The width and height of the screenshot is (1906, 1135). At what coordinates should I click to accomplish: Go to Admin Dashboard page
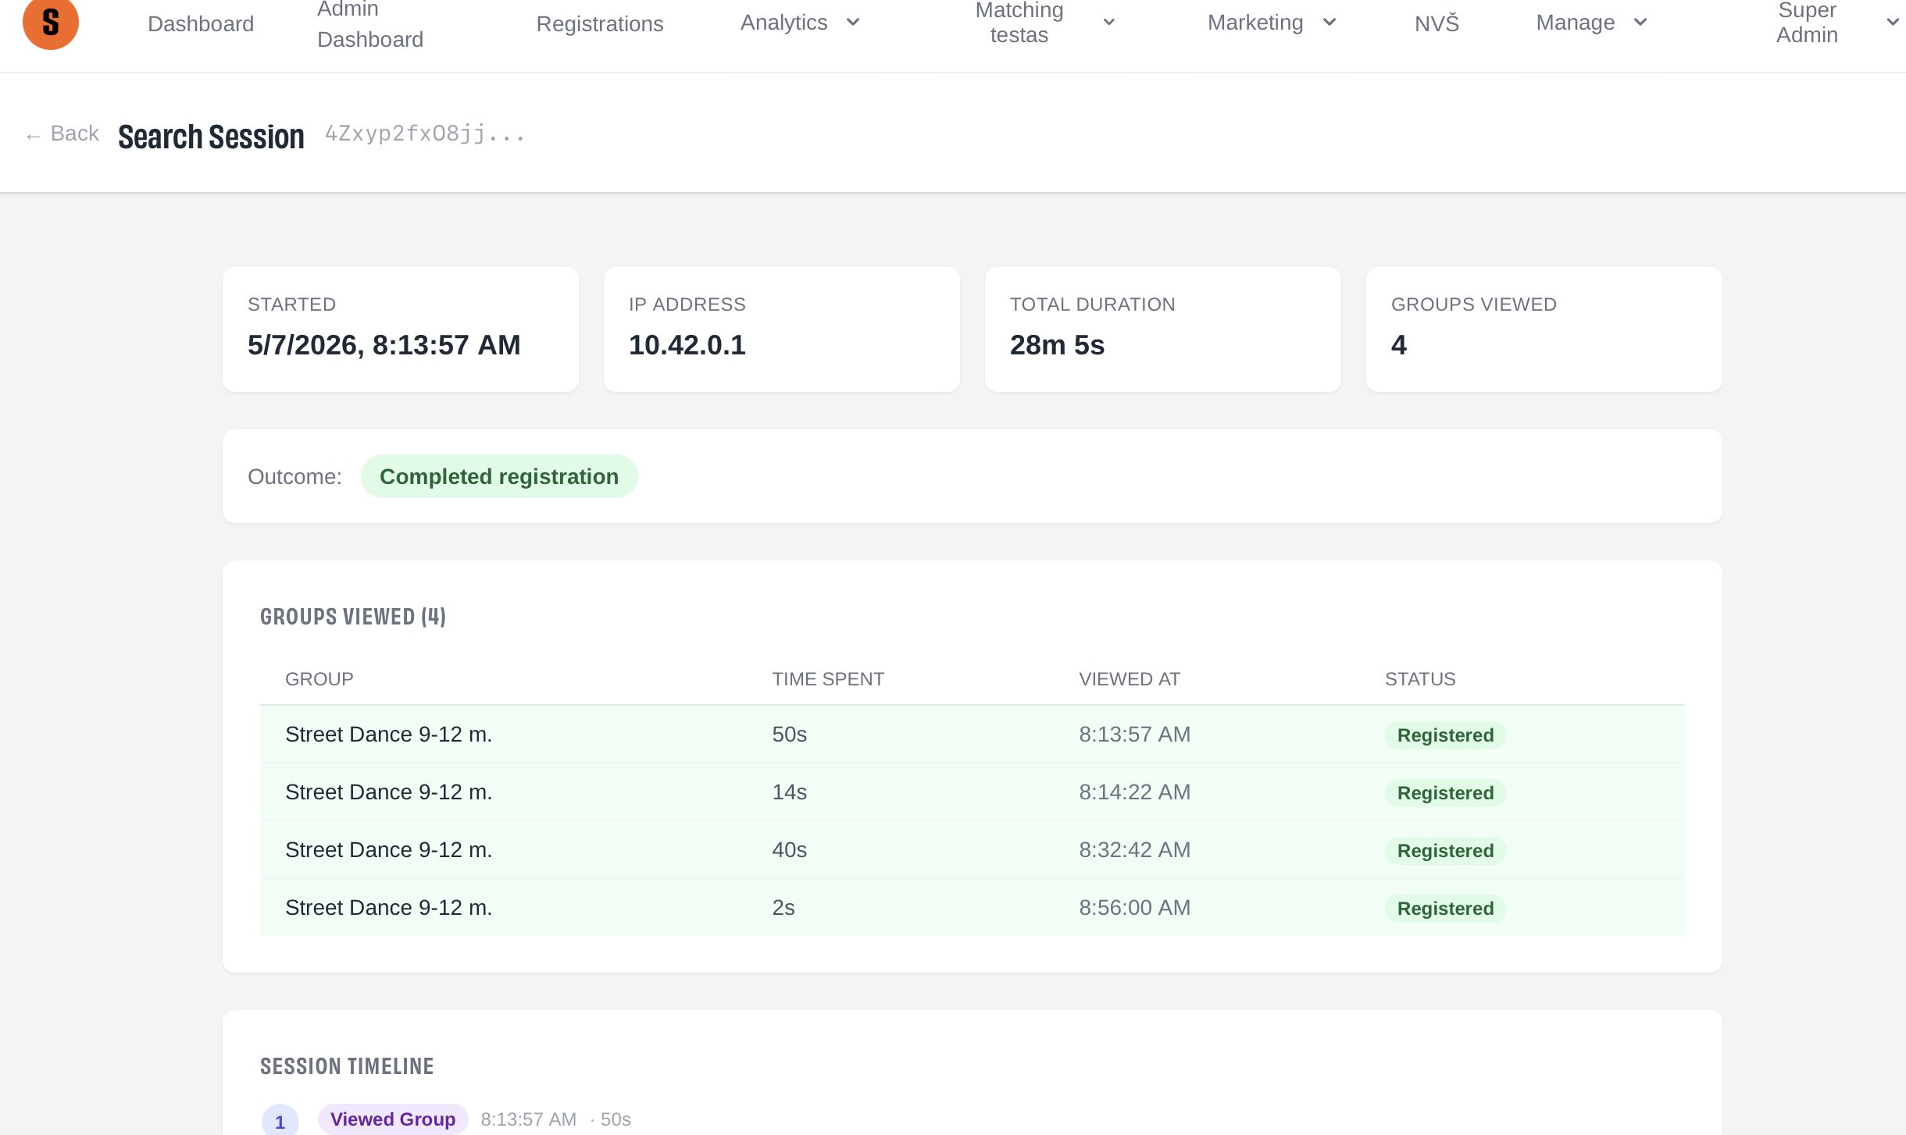[370, 24]
